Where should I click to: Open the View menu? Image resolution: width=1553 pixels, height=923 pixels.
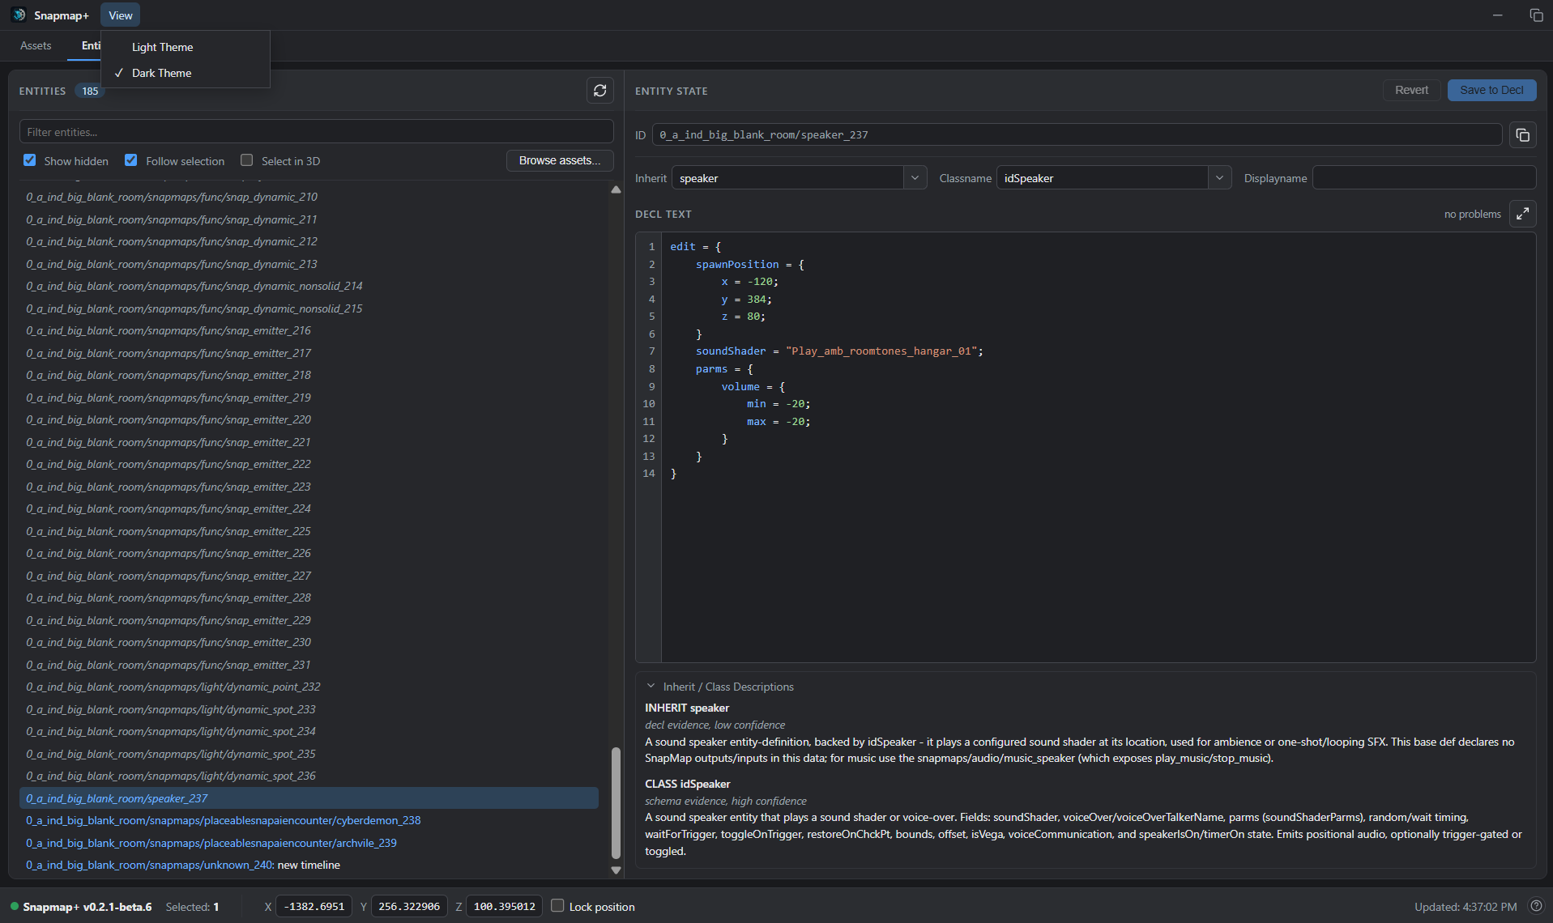121,15
